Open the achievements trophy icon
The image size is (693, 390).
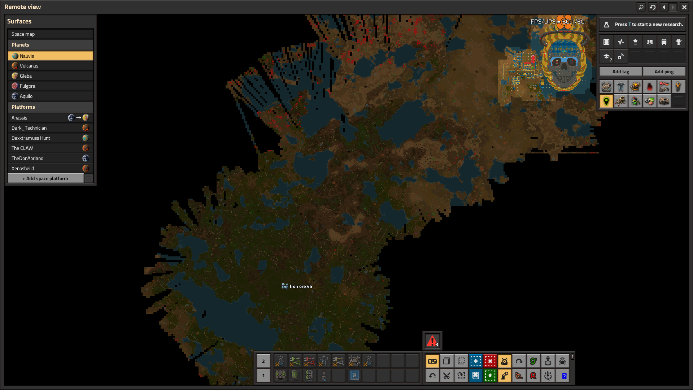click(679, 42)
